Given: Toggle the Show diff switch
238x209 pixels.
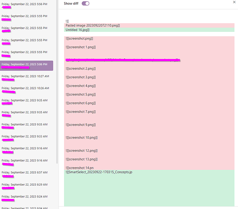Looking at the screenshot, I should 85,3.
